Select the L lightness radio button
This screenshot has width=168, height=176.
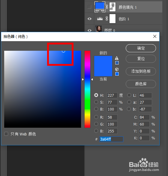pyautogui.click(x=129, y=95)
